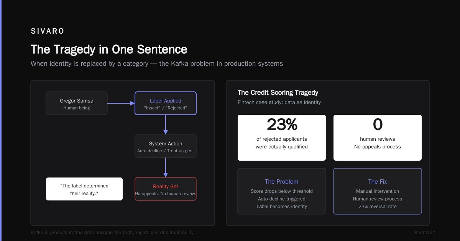Click the sivaro.in footer link

point(425,232)
